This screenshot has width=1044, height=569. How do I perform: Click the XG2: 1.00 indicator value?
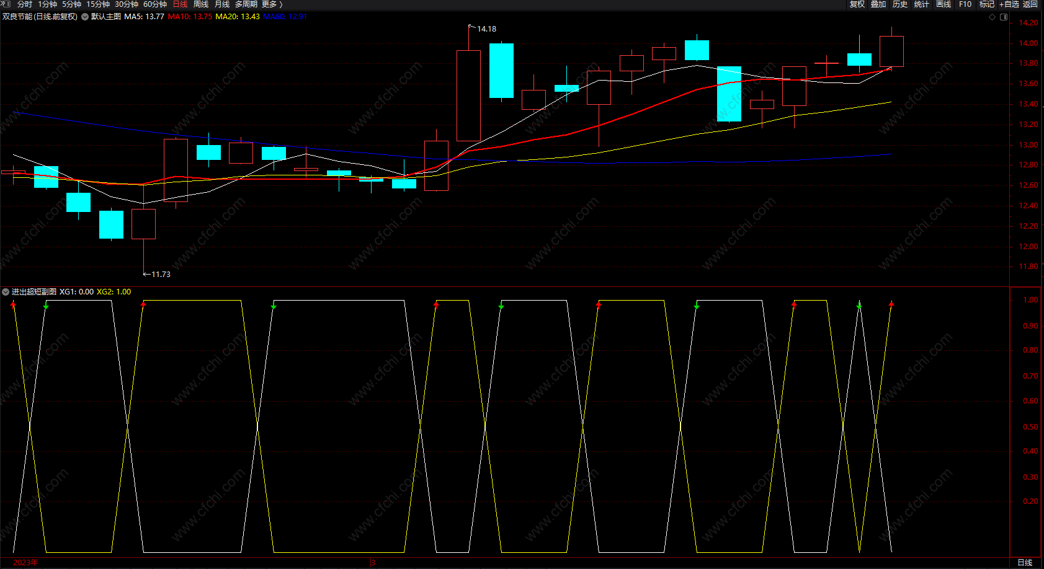coord(114,292)
